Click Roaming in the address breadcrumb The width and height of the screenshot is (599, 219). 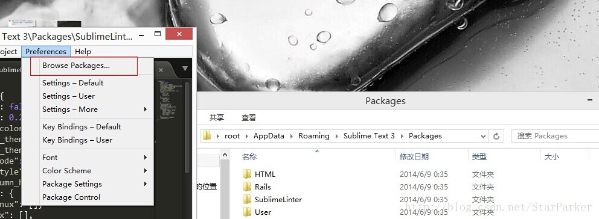point(313,136)
